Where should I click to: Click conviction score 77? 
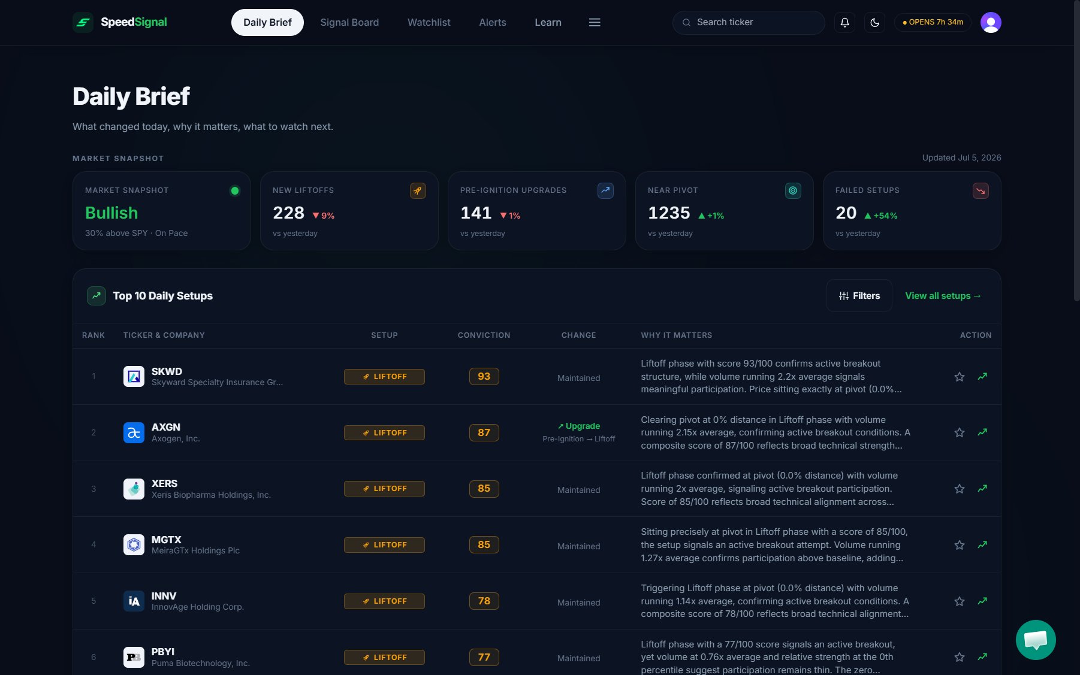tap(484, 657)
